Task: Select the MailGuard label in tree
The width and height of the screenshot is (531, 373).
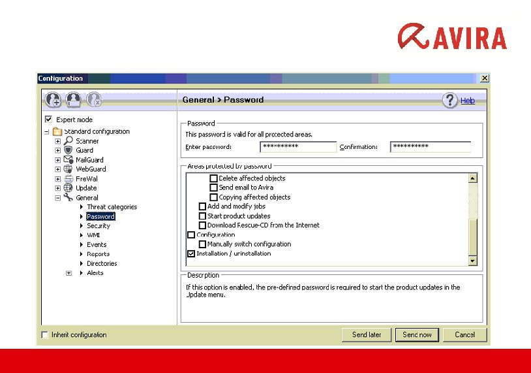Action: 89,159
